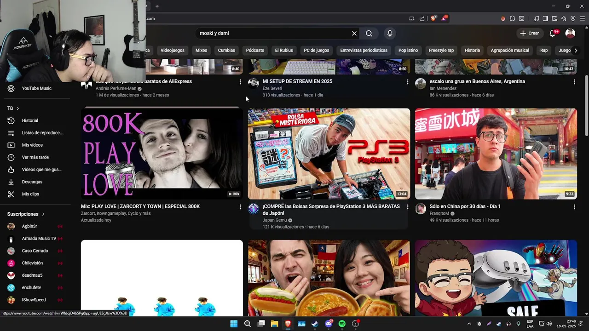Open YouTube Music in sidebar
Viewport: 589px width, 331px height.
point(36,88)
